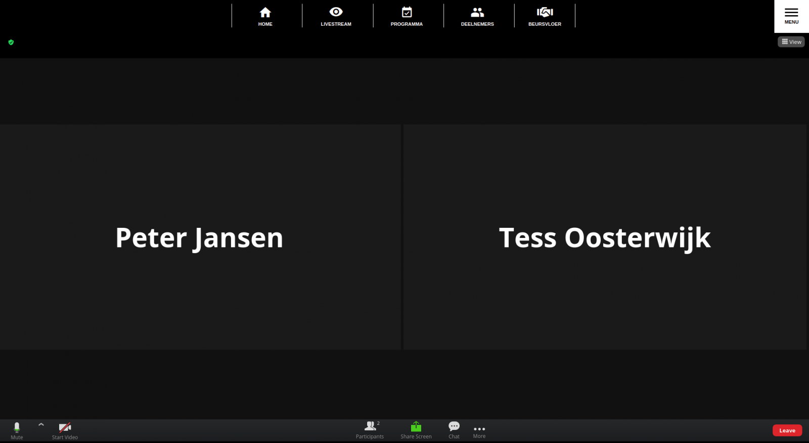Screen dimensions: 809x443
Task: Leave the meeting
Action: (787, 430)
